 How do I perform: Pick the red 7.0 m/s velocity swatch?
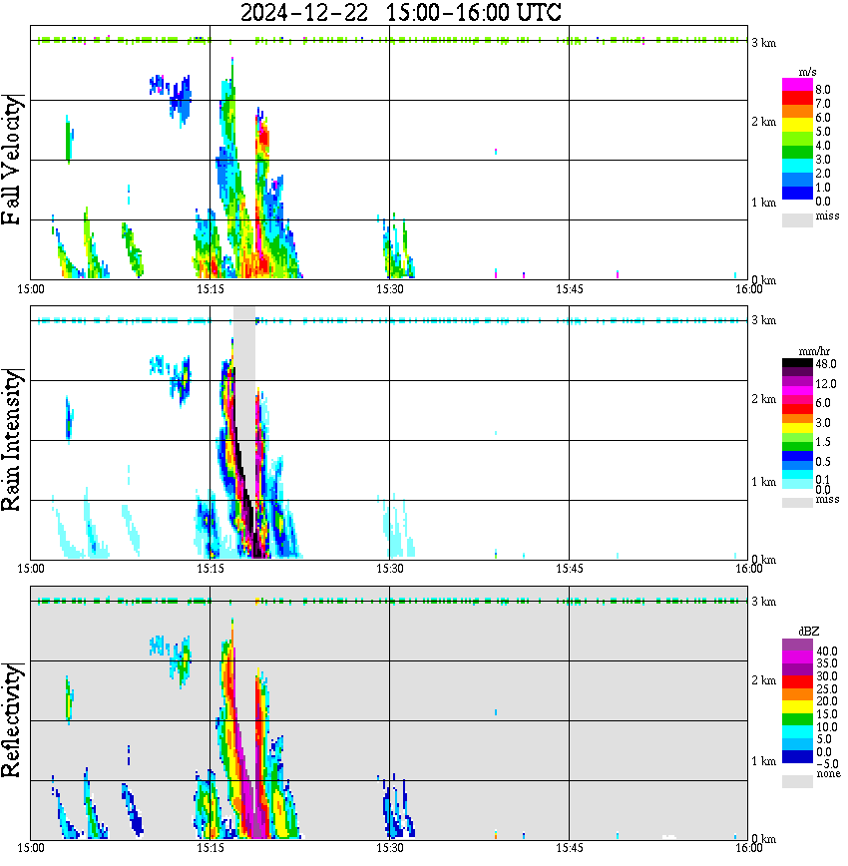pos(797,98)
